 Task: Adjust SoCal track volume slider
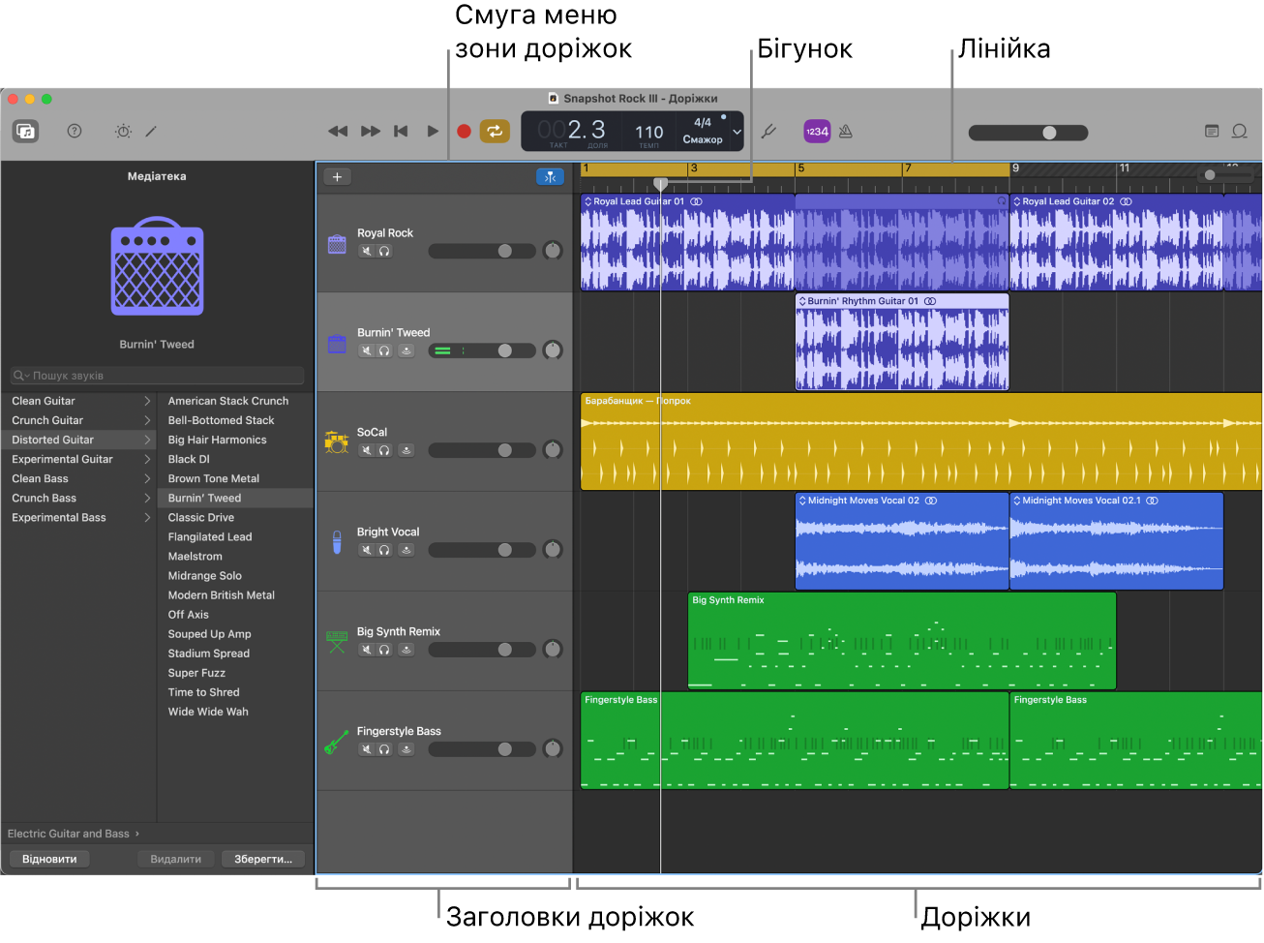[482, 450]
